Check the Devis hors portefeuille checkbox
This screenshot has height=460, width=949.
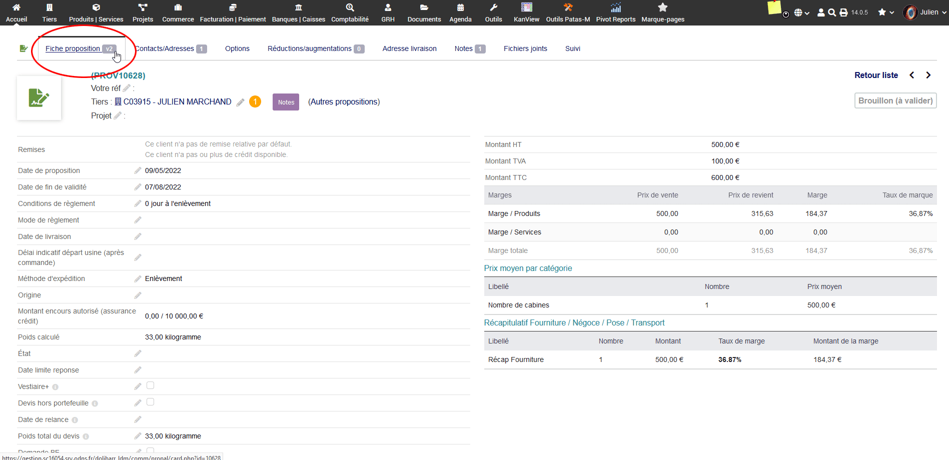[x=150, y=402]
